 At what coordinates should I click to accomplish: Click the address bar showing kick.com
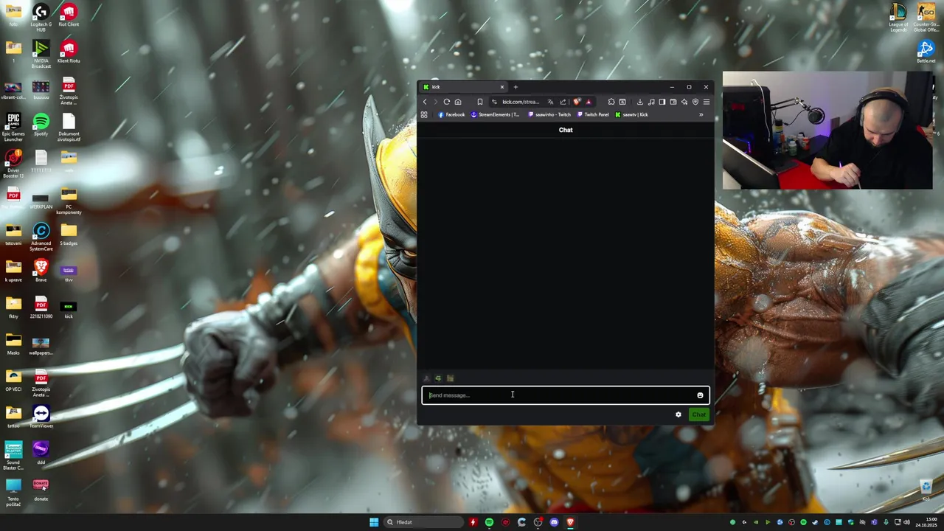[521, 102]
